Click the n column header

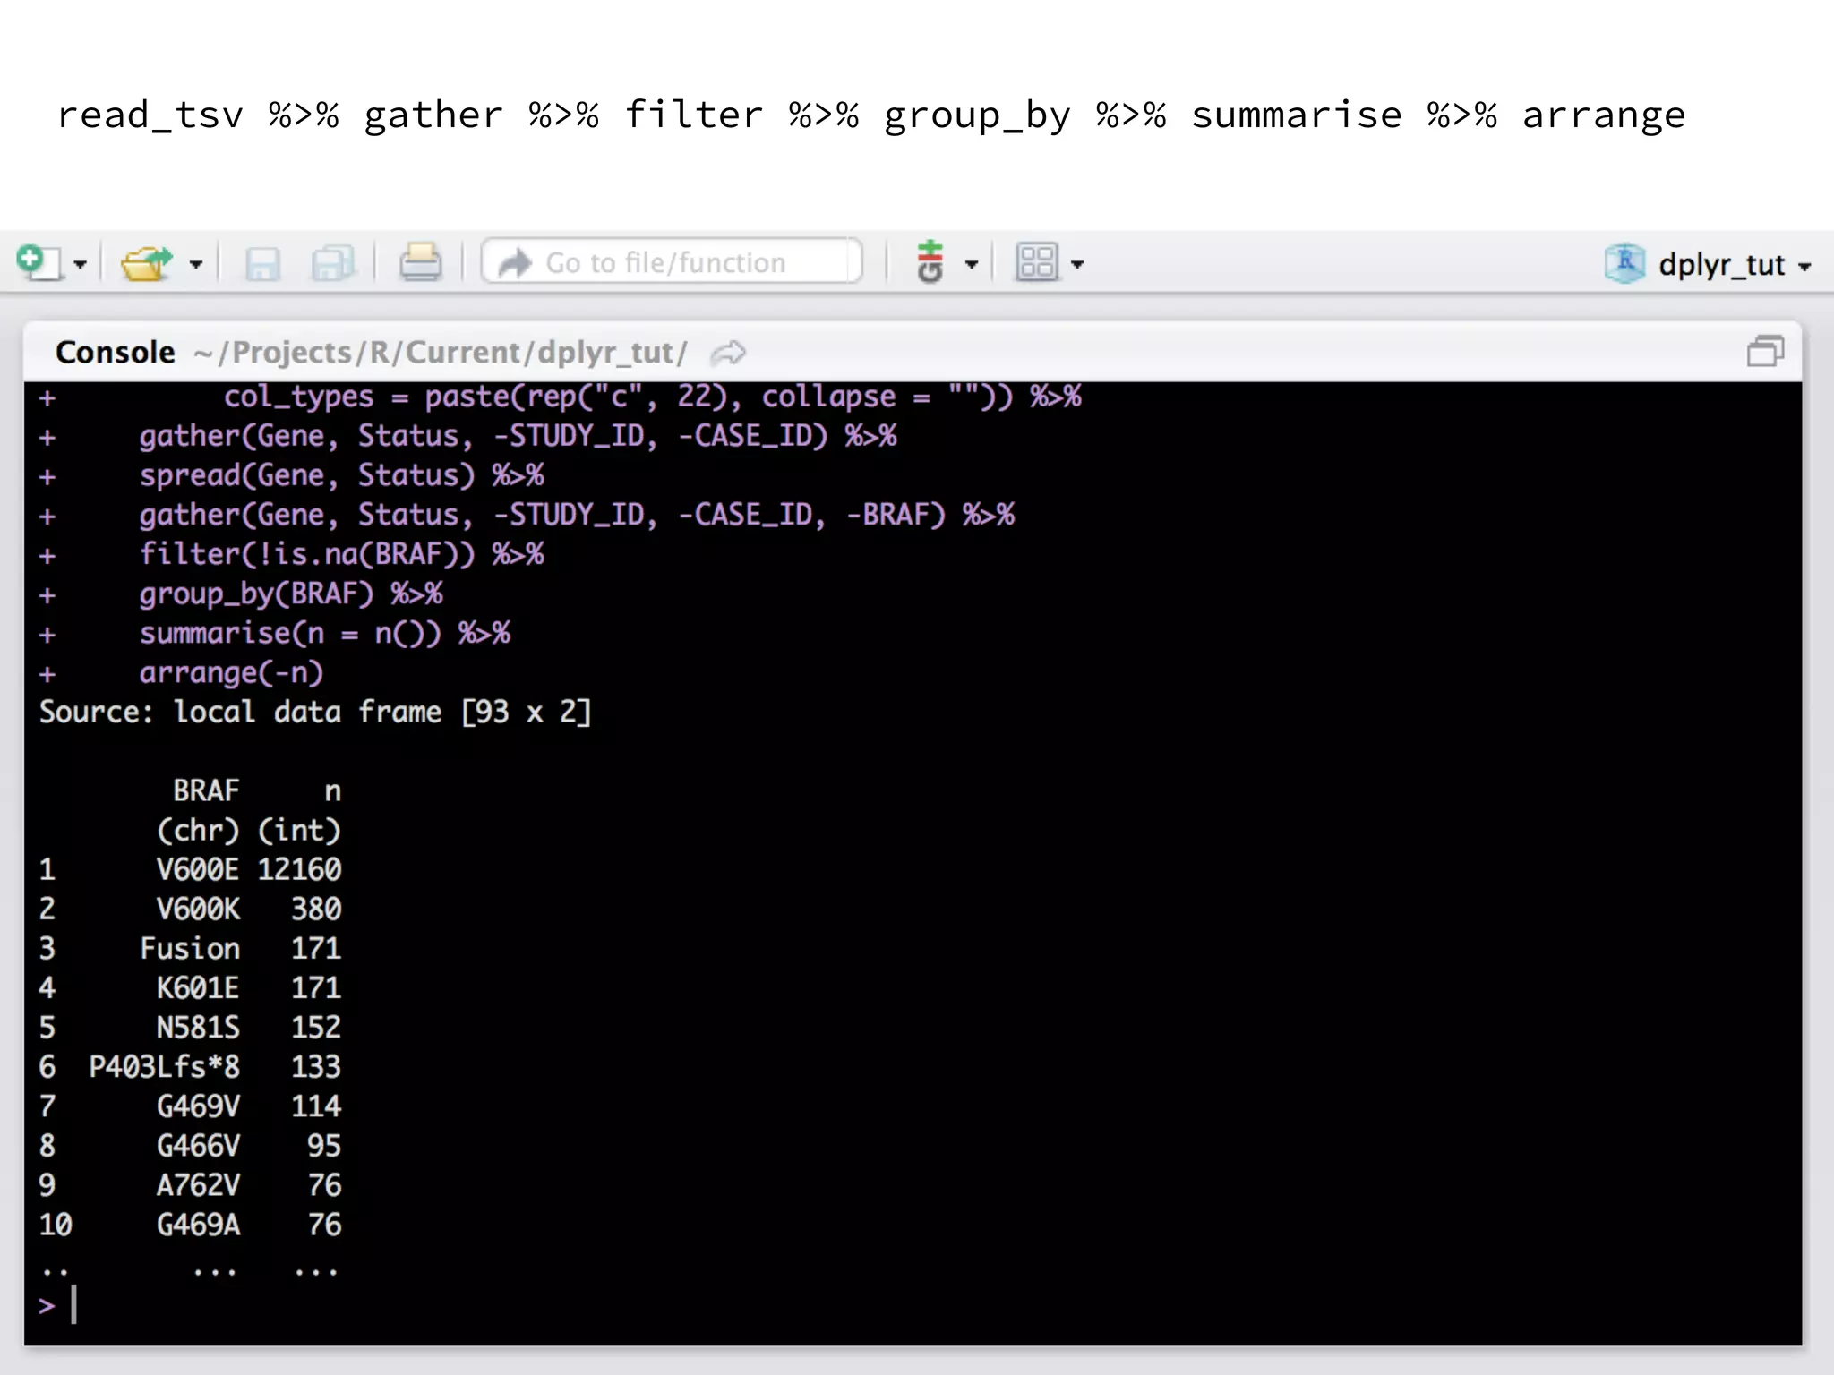[x=332, y=792]
